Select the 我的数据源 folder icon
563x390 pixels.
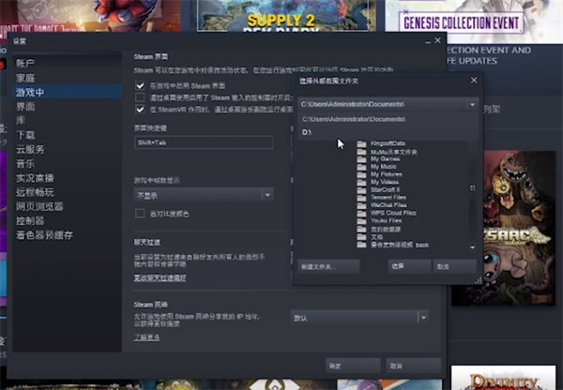click(361, 229)
